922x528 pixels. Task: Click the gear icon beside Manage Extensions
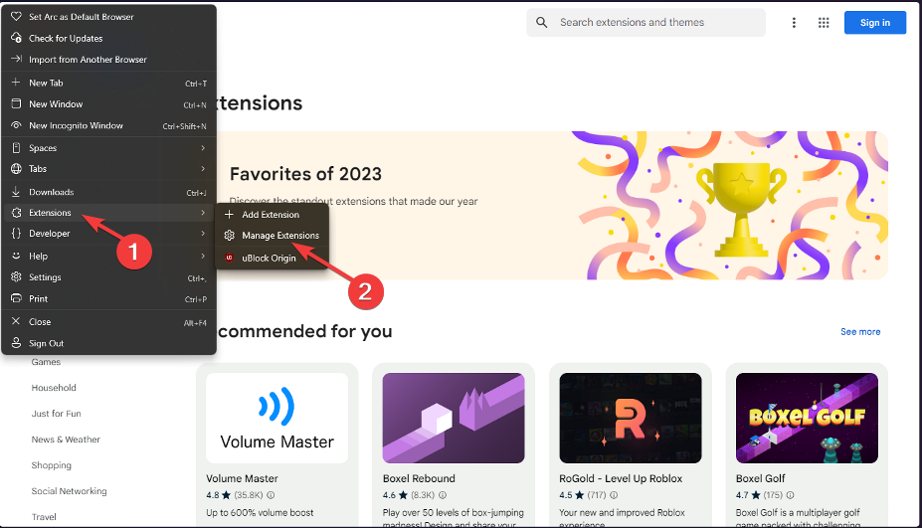[230, 236]
